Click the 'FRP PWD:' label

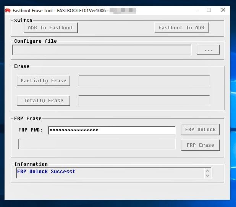point(31,130)
